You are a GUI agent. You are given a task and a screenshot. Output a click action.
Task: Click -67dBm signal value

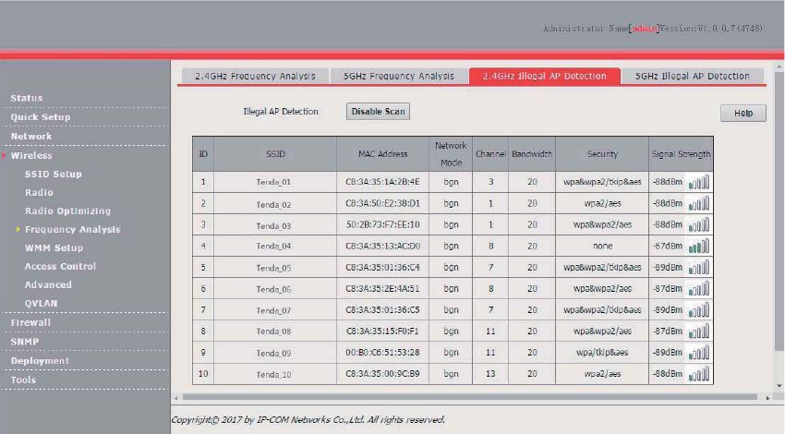pyautogui.click(x=668, y=246)
